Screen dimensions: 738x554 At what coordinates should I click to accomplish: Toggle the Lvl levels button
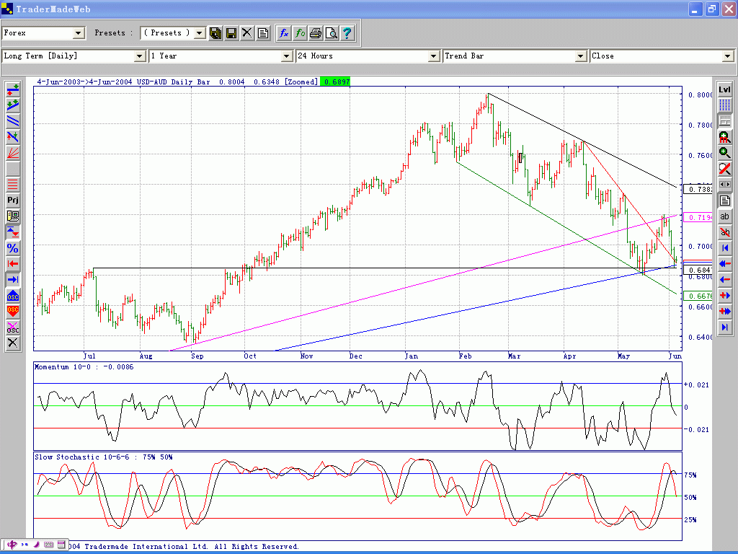coord(725,89)
